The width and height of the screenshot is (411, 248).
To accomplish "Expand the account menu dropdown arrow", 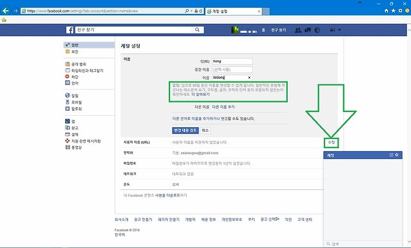I will pos(340,30).
